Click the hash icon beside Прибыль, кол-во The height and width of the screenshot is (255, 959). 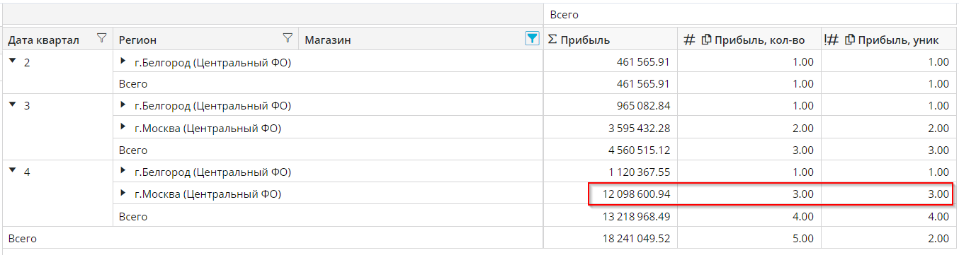pos(688,40)
